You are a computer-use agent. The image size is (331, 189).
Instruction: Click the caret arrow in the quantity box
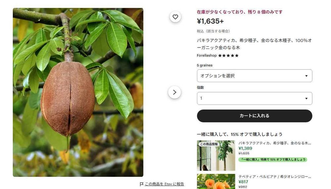(306, 98)
